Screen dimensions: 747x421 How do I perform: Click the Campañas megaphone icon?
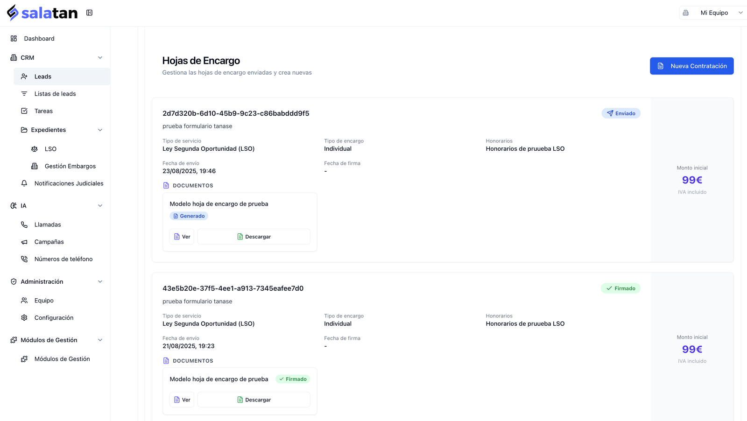point(24,242)
